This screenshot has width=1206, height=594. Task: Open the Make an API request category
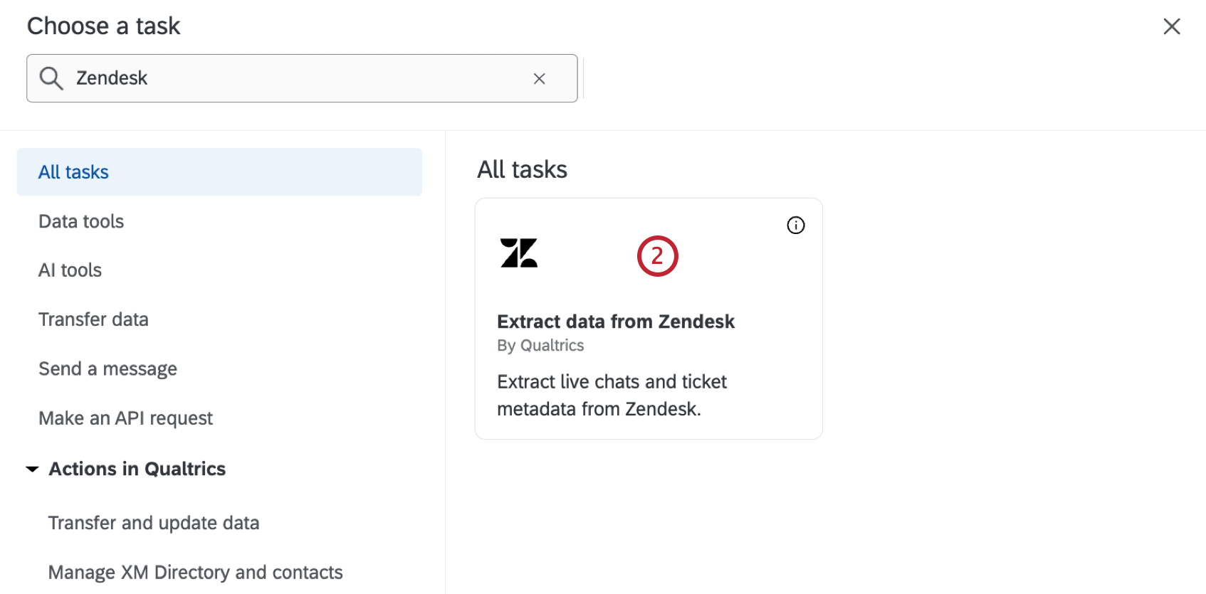click(x=125, y=418)
